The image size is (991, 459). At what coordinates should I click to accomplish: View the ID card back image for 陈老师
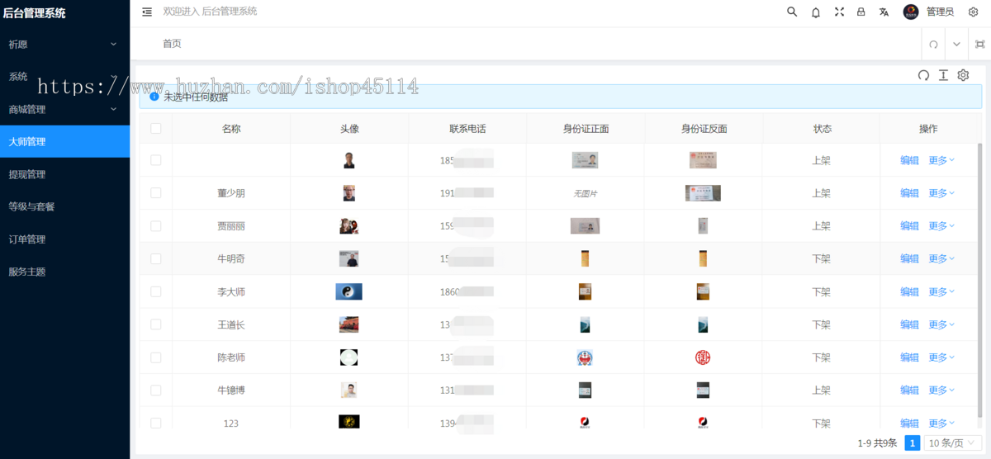703,357
